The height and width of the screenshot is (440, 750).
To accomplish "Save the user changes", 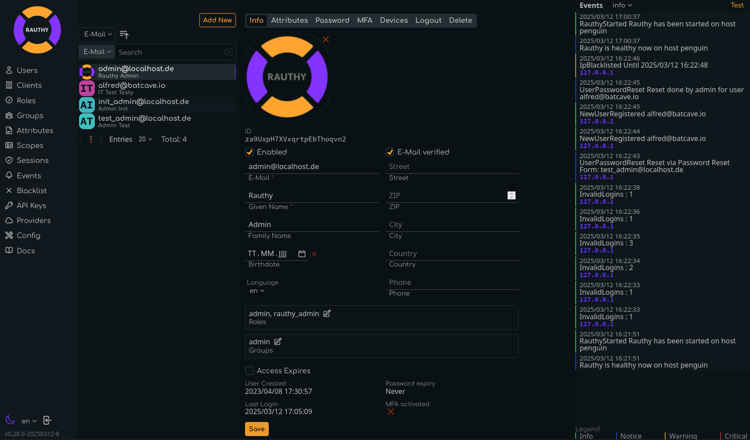I will 257,429.
